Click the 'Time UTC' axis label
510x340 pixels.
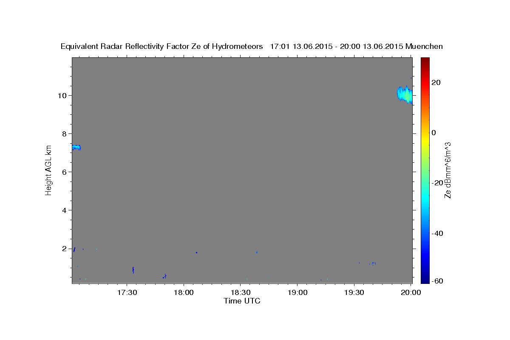[x=242, y=301]
